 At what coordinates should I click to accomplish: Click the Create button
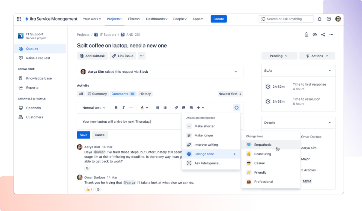coord(219,19)
